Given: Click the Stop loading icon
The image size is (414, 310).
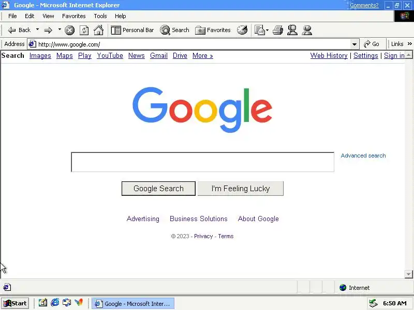Looking at the screenshot, I should coord(70,30).
